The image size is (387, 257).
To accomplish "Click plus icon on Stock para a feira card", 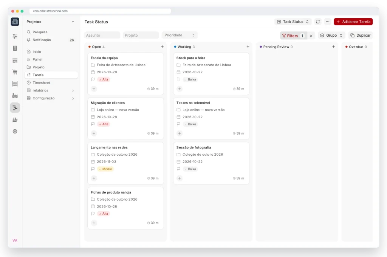I will pyautogui.click(x=180, y=89).
